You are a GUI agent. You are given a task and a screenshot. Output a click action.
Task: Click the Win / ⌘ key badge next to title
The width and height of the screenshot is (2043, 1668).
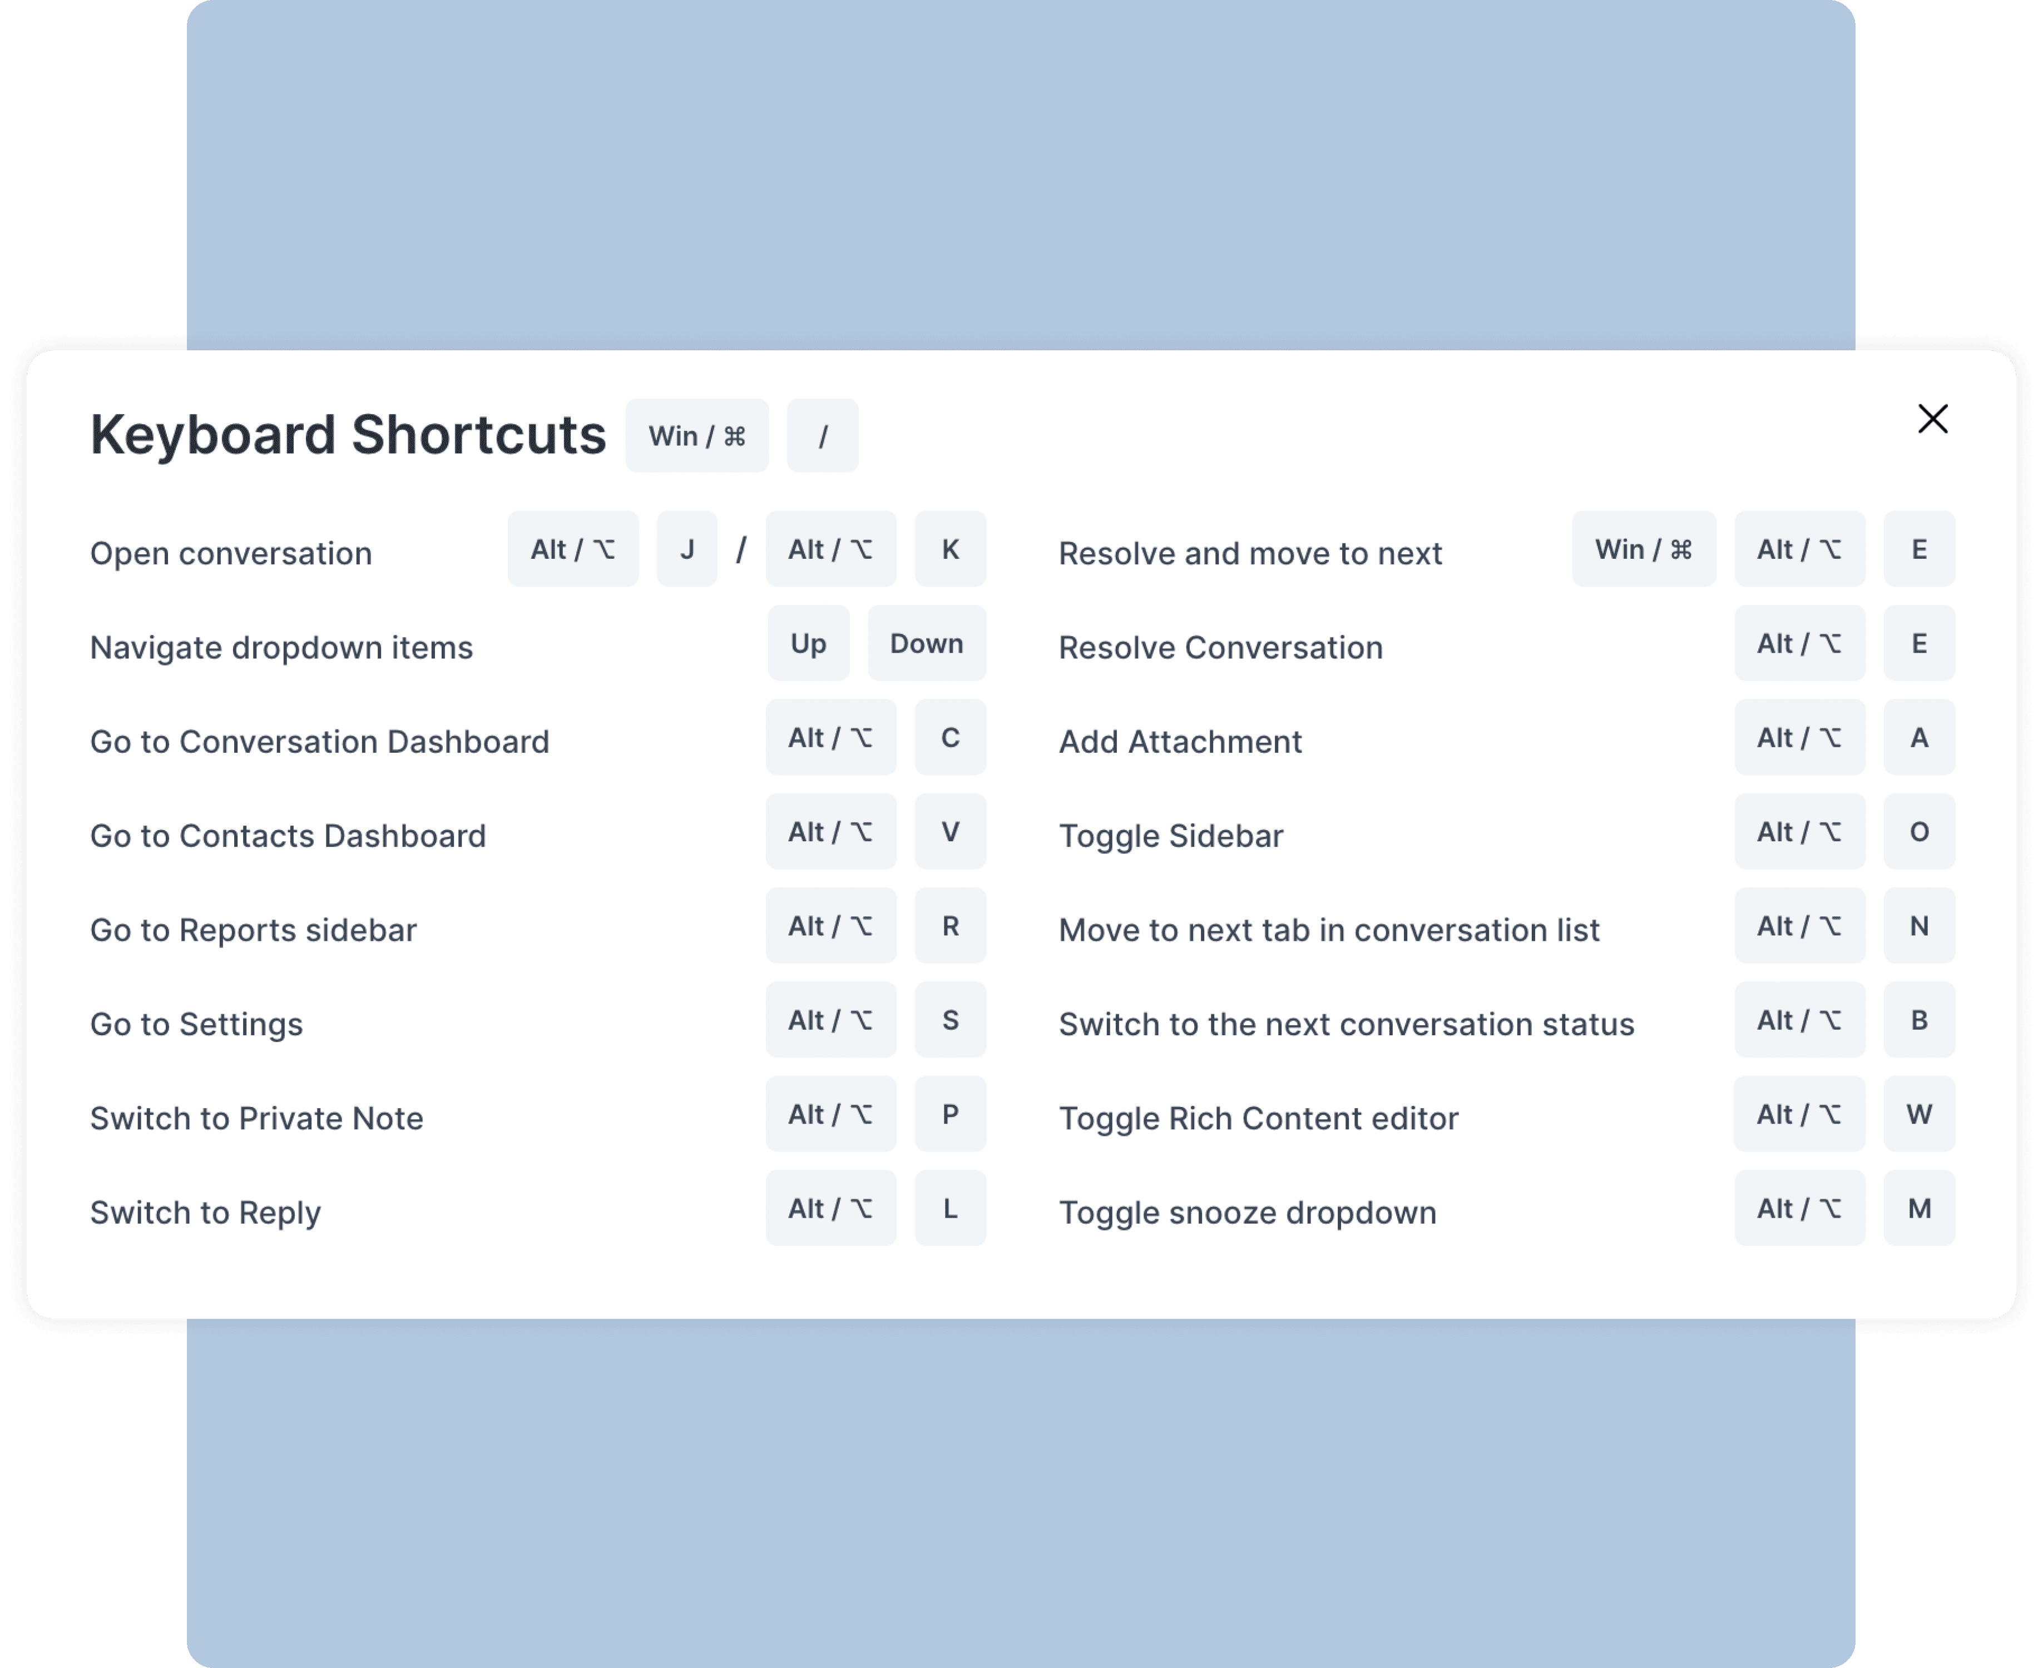click(698, 435)
